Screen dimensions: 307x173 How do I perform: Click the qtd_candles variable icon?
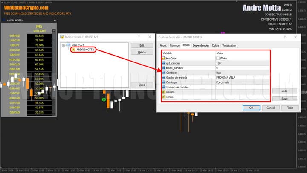pos(164,63)
